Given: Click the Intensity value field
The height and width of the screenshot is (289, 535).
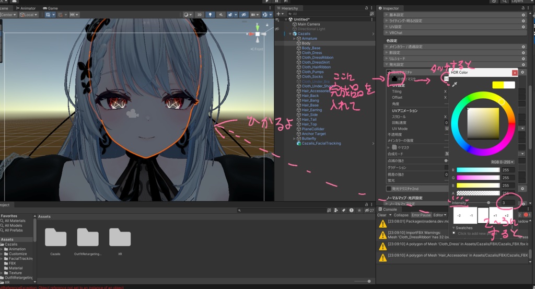Looking at the screenshot, I should click(x=508, y=203).
